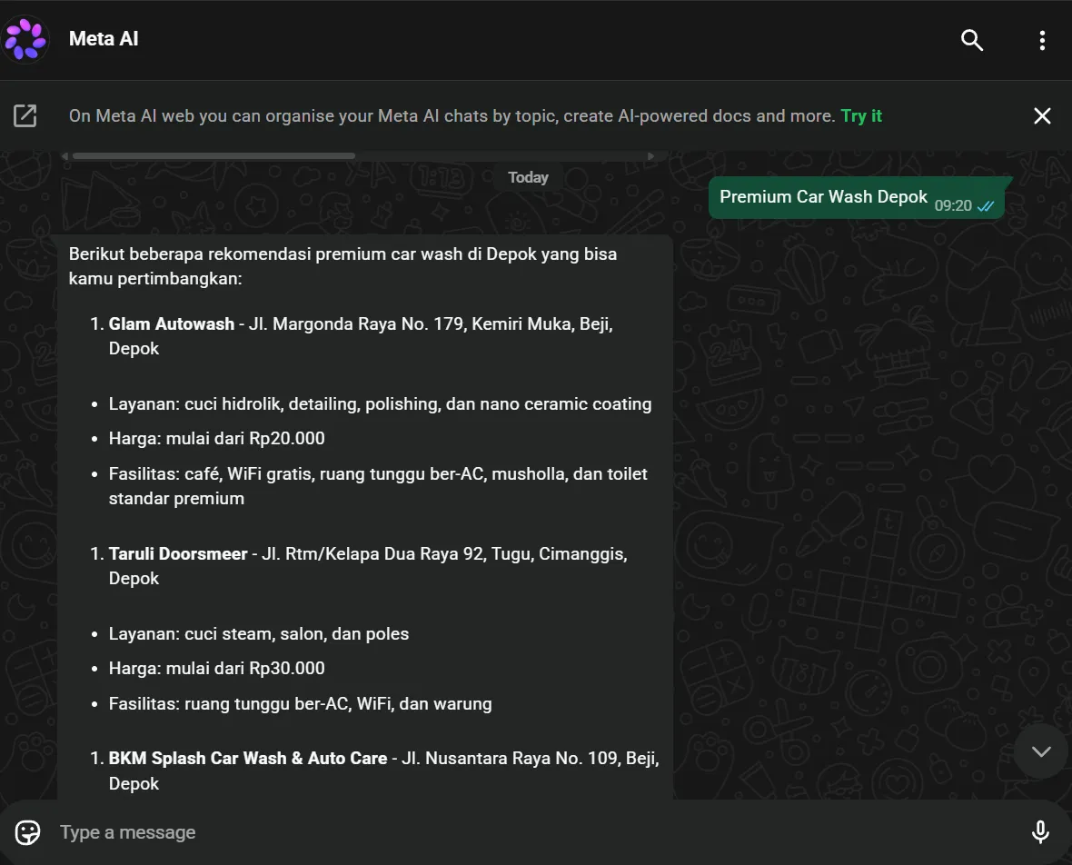Screen dimensions: 1072x865
Task: Click 'Fasilitas: ruang tunggu ber-AC, WiFi, dan warung'
Action: click(300, 703)
